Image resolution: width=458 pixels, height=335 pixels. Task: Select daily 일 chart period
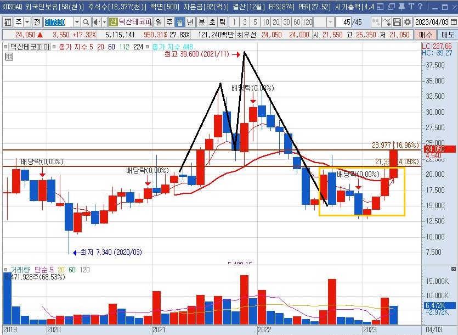click(x=159, y=22)
